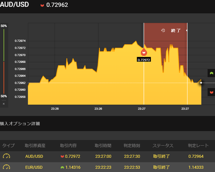Click the AUD/USD pair title in header
215x172 pixels.
click(14, 4)
